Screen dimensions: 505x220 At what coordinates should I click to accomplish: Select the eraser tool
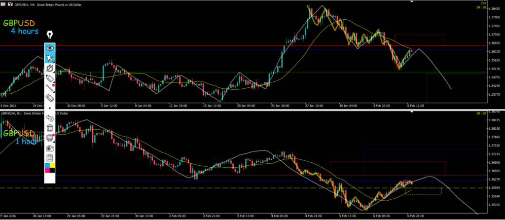(50, 98)
